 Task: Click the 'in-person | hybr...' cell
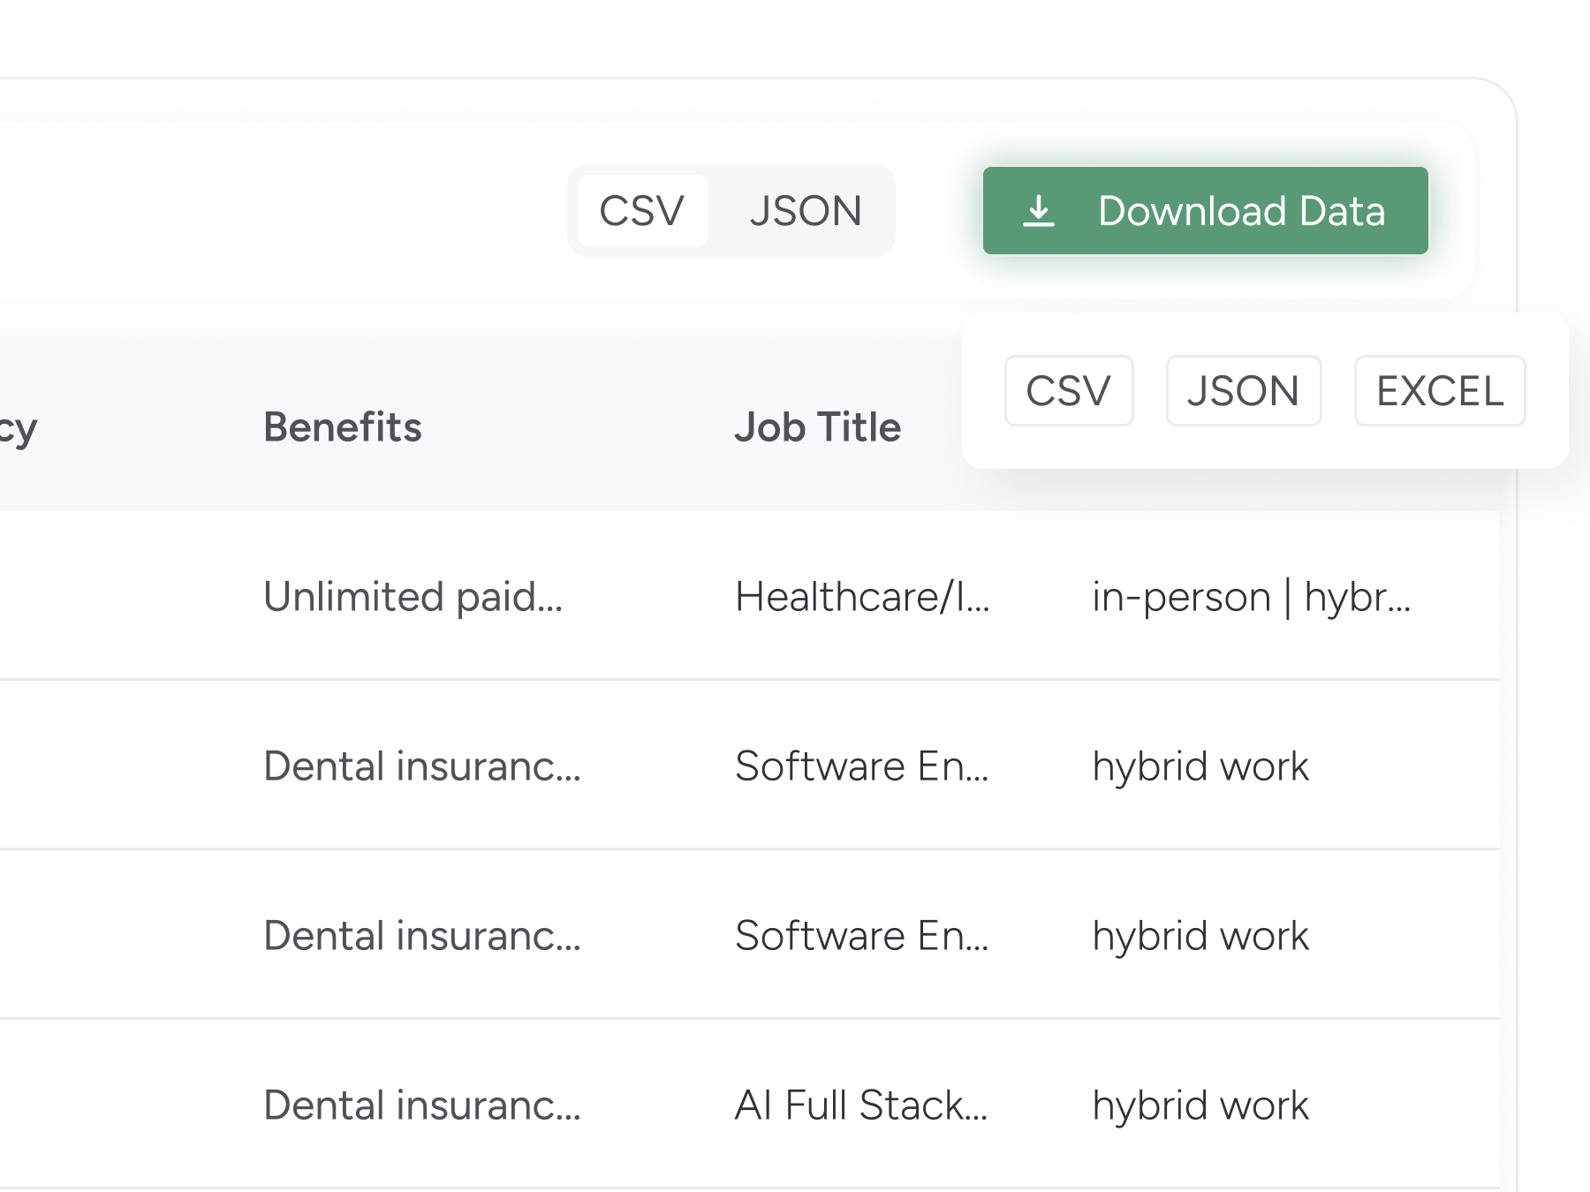point(1251,597)
